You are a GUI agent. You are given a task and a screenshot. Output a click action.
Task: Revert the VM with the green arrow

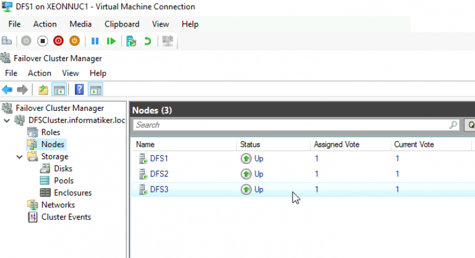pos(147,41)
